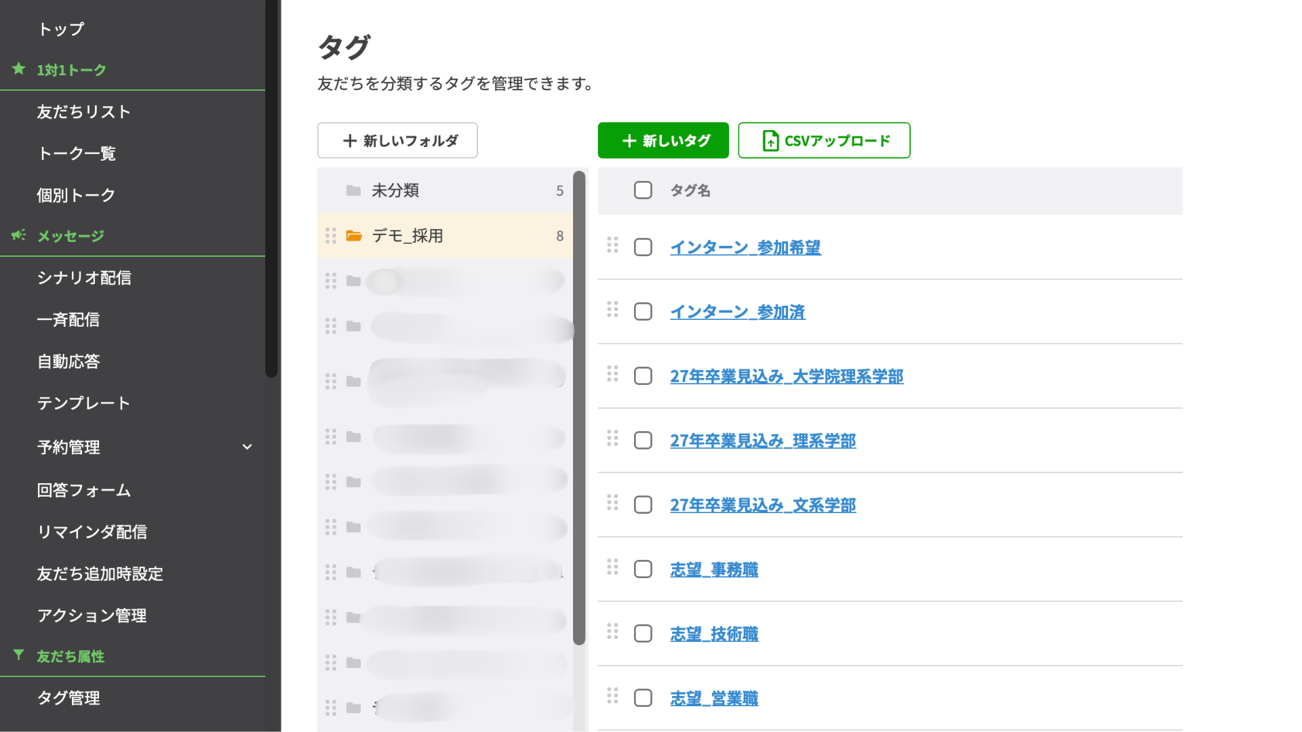The image size is (1302, 732).
Task: Click the megaphone icon beside メッセージ
Action: coord(19,235)
